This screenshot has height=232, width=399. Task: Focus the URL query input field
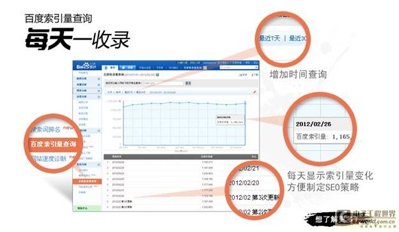click(163, 83)
